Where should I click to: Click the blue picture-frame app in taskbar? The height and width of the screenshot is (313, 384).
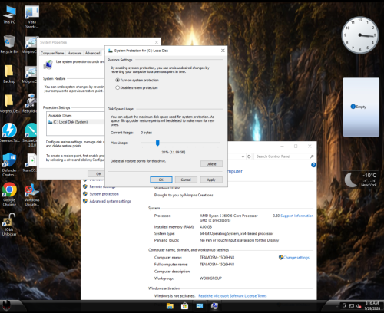(x=200, y=306)
